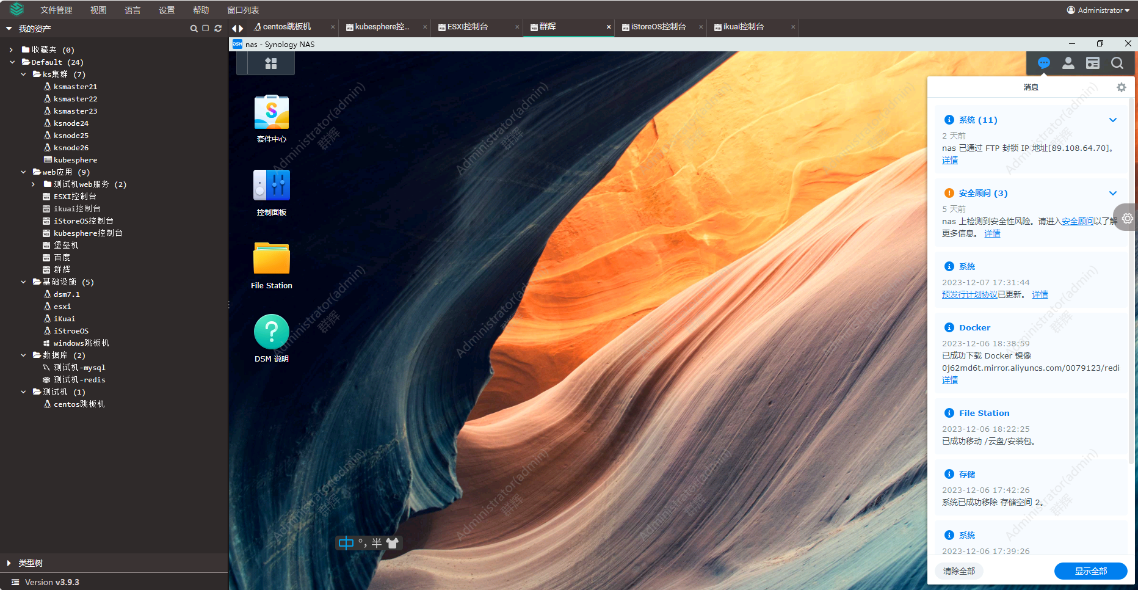Open notification settings gear in 消息 panel
Image resolution: width=1138 pixels, height=590 pixels.
click(1122, 87)
